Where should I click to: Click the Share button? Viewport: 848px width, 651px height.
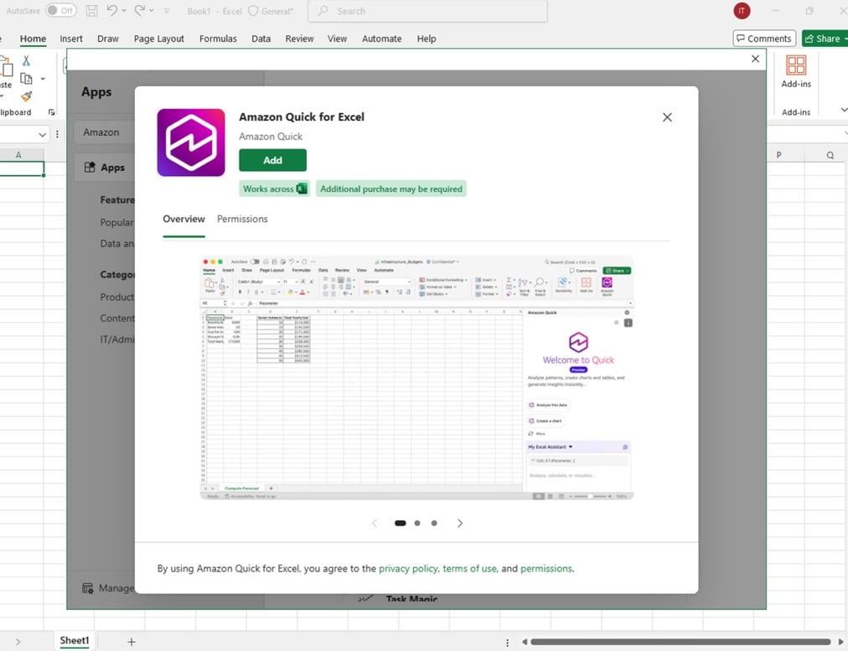click(x=825, y=39)
